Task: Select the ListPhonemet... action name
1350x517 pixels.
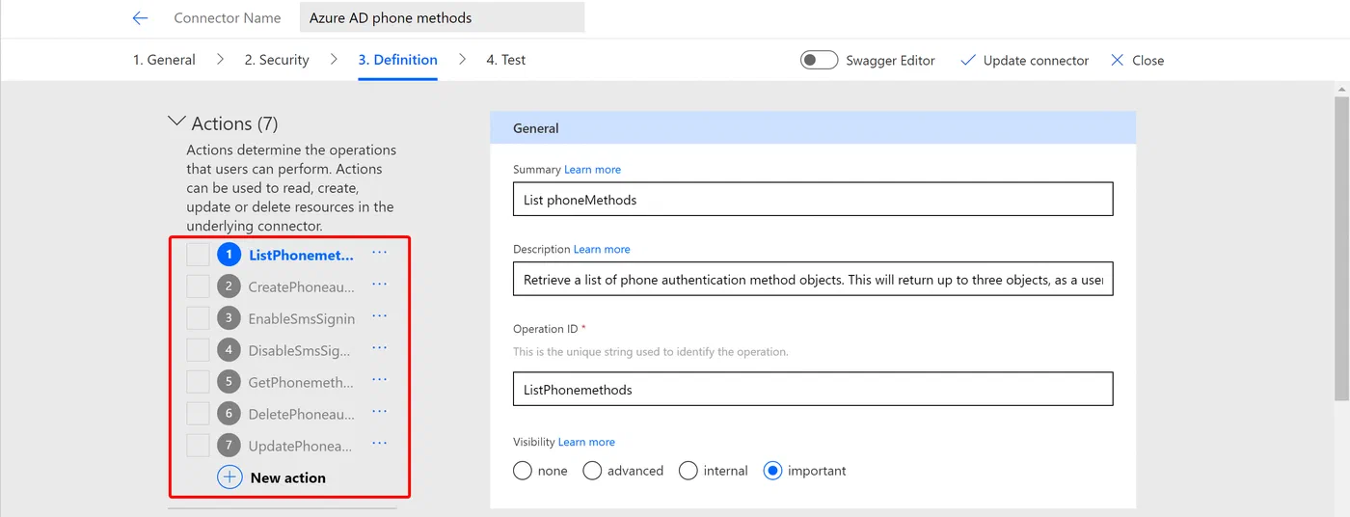Action: 302,255
